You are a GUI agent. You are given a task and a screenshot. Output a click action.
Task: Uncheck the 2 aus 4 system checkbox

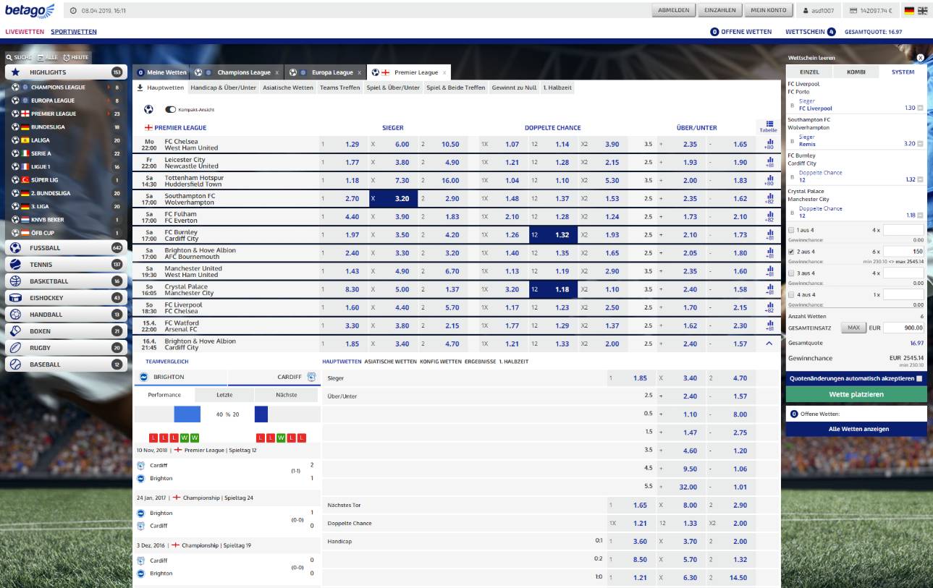[x=791, y=252]
